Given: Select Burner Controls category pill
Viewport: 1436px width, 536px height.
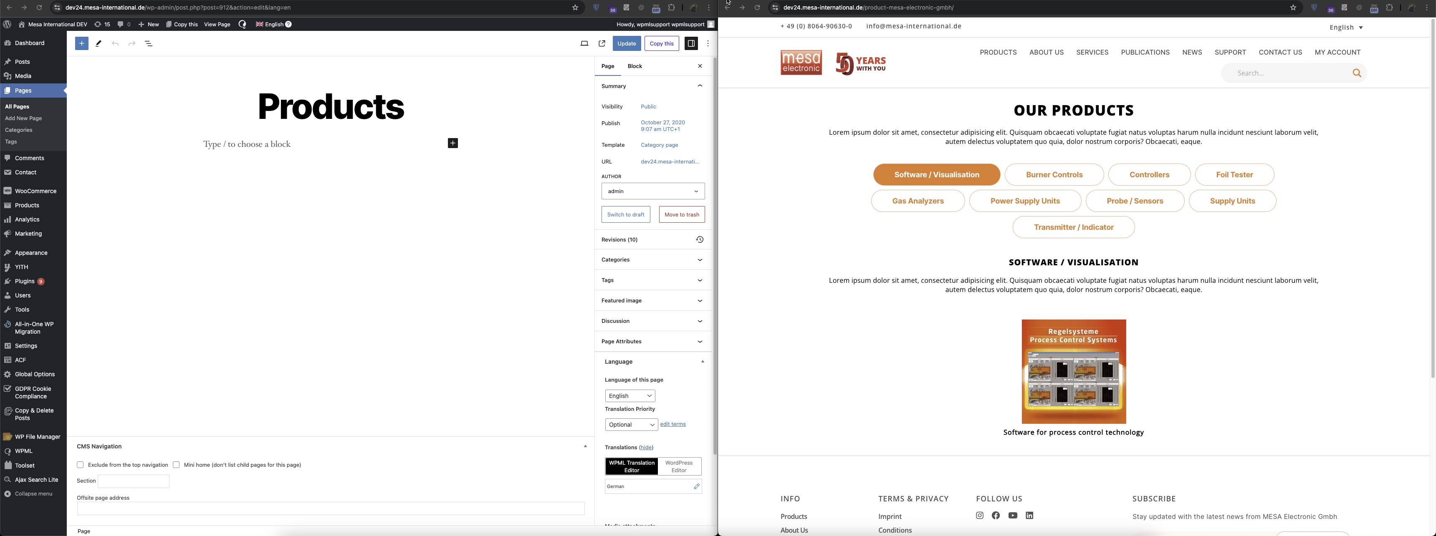Looking at the screenshot, I should (1054, 175).
